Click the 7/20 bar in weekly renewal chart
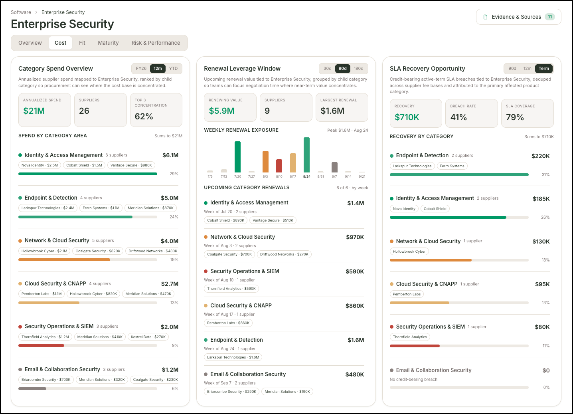The height and width of the screenshot is (414, 573). click(x=238, y=157)
